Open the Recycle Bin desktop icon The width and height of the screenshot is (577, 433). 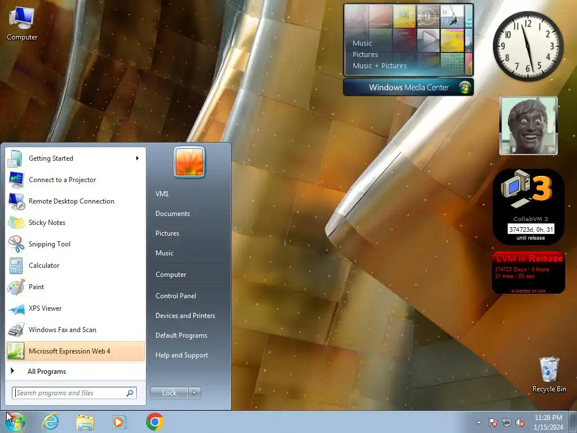pyautogui.click(x=549, y=375)
